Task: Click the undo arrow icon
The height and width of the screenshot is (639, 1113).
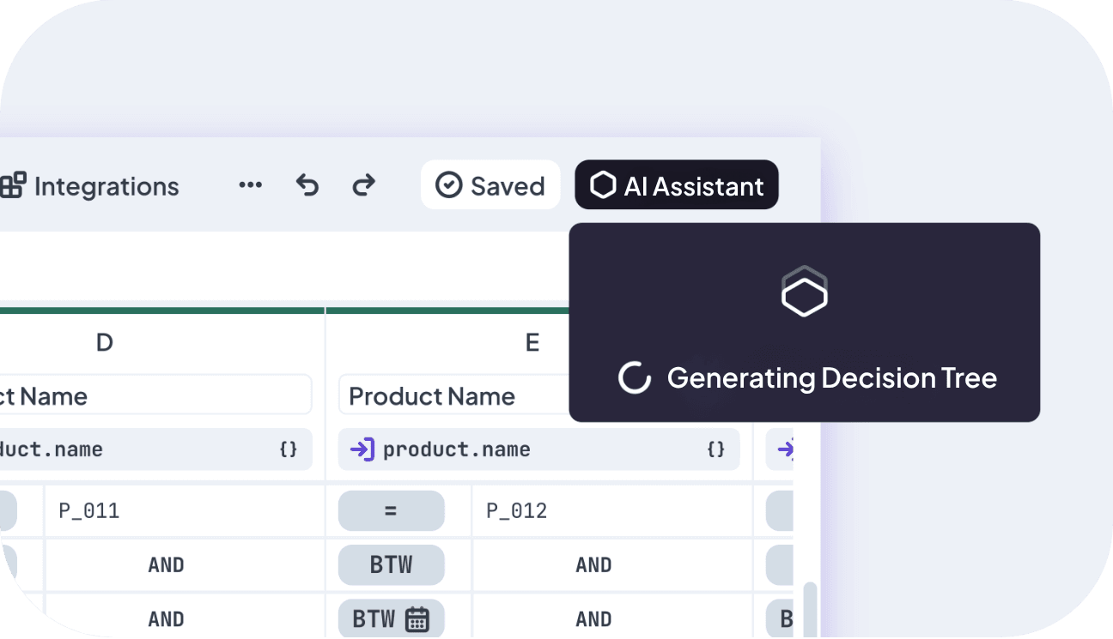Action: (x=307, y=185)
